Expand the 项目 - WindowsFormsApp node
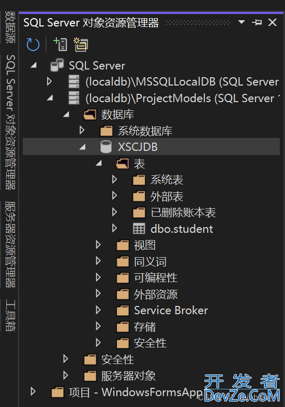 33,391
